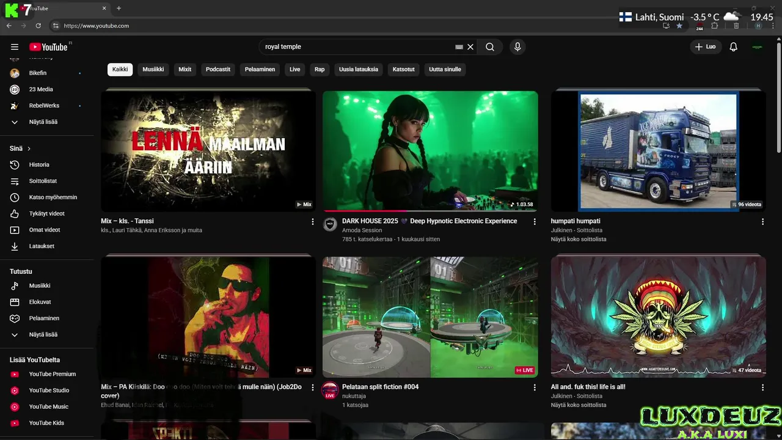Open options menu for DARK HOUSE 2025

[x=535, y=222]
